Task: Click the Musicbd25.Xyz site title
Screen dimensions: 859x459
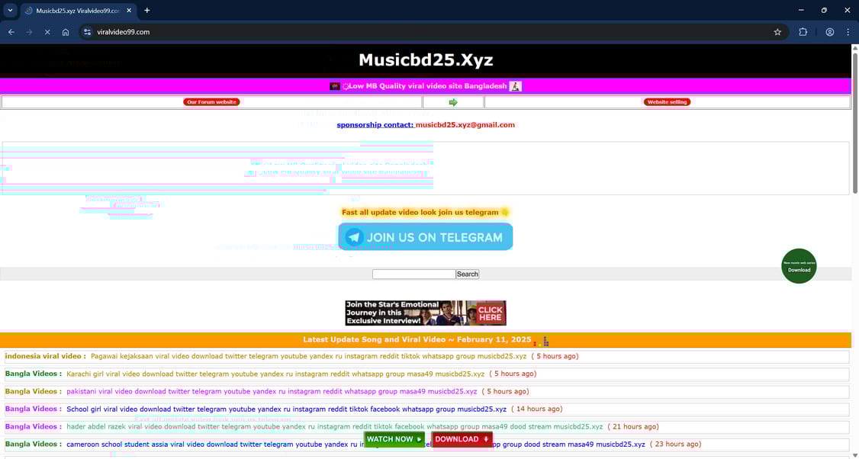Action: [426, 59]
